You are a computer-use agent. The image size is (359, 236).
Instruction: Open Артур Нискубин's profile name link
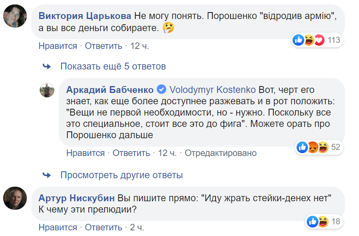click(x=76, y=198)
